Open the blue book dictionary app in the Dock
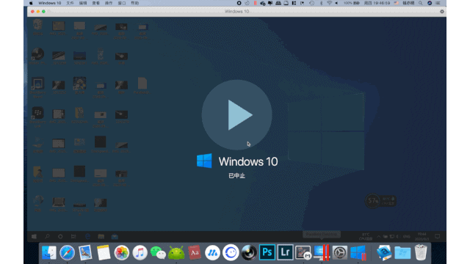The height and width of the screenshot is (264, 470). (x=384, y=252)
